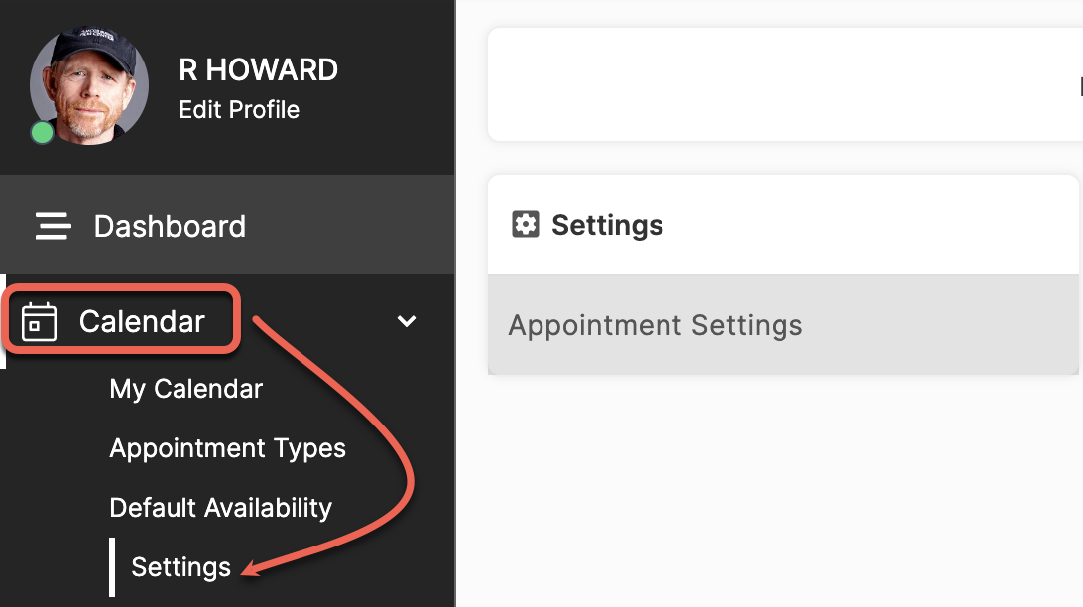Collapse the Calendar submenu chevron
Image resolution: width=1083 pixels, height=607 pixels.
tap(407, 321)
